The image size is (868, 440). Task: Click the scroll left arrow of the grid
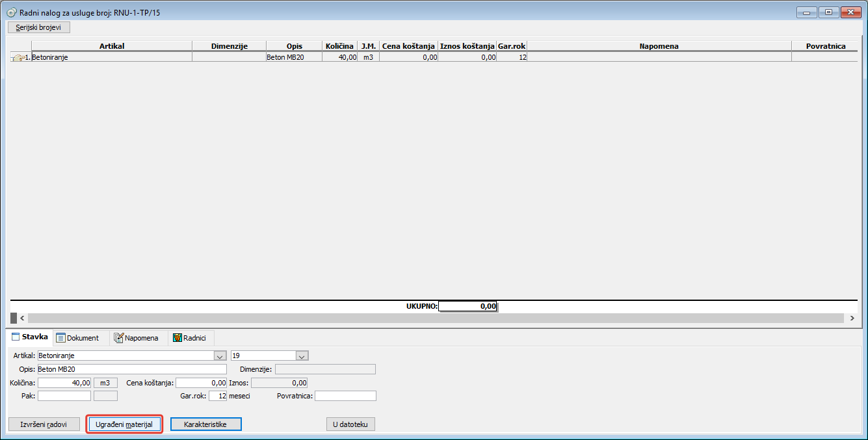[22, 318]
